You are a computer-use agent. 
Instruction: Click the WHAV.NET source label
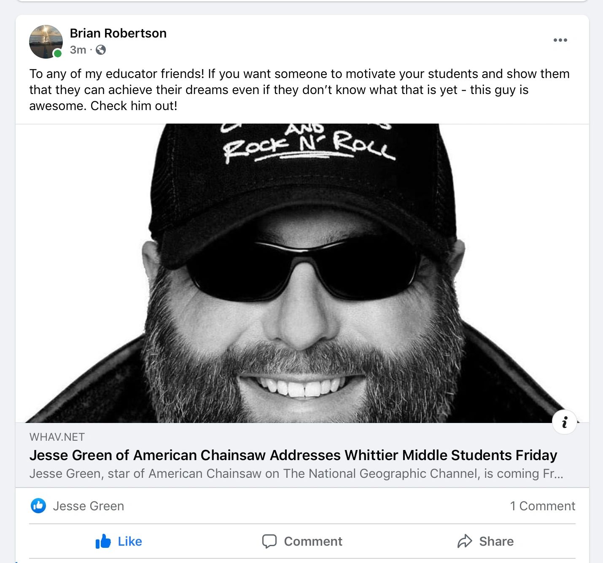pos(57,437)
